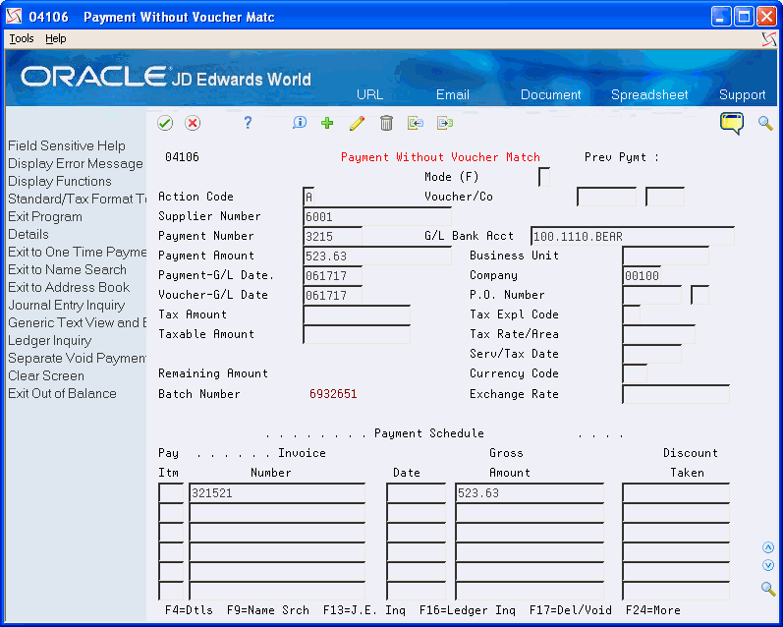Click the lower magnifier zoom icon
Screen dimensions: 783x627
point(768,589)
